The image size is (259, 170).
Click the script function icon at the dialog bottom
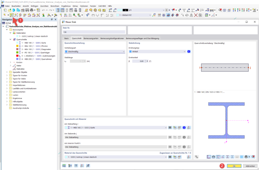tap(88, 166)
